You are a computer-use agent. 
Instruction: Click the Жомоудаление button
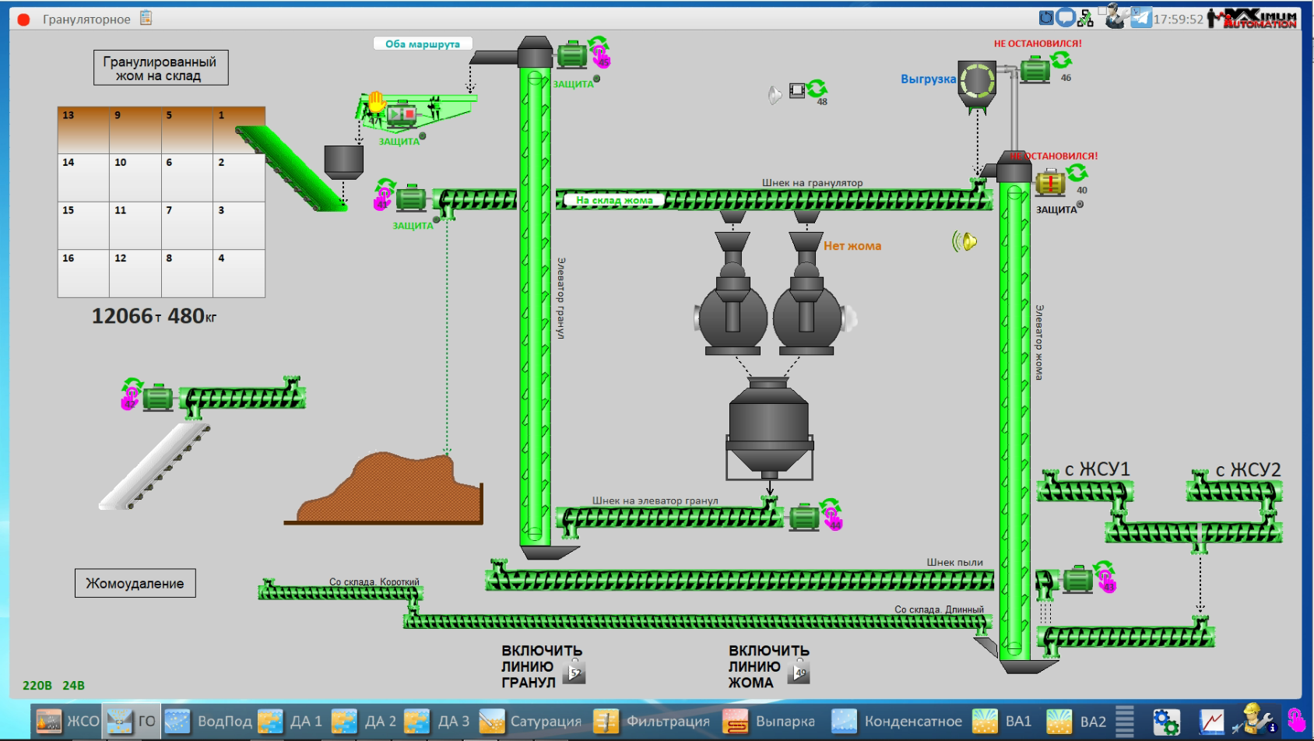click(x=135, y=583)
